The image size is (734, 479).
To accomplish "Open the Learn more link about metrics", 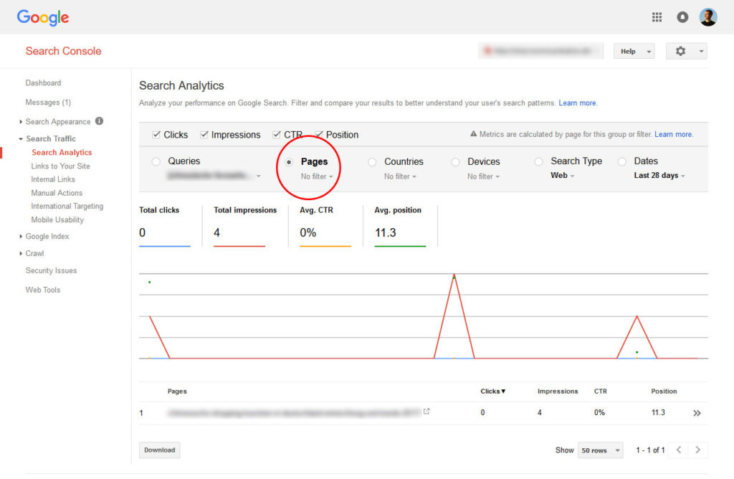I will point(672,134).
